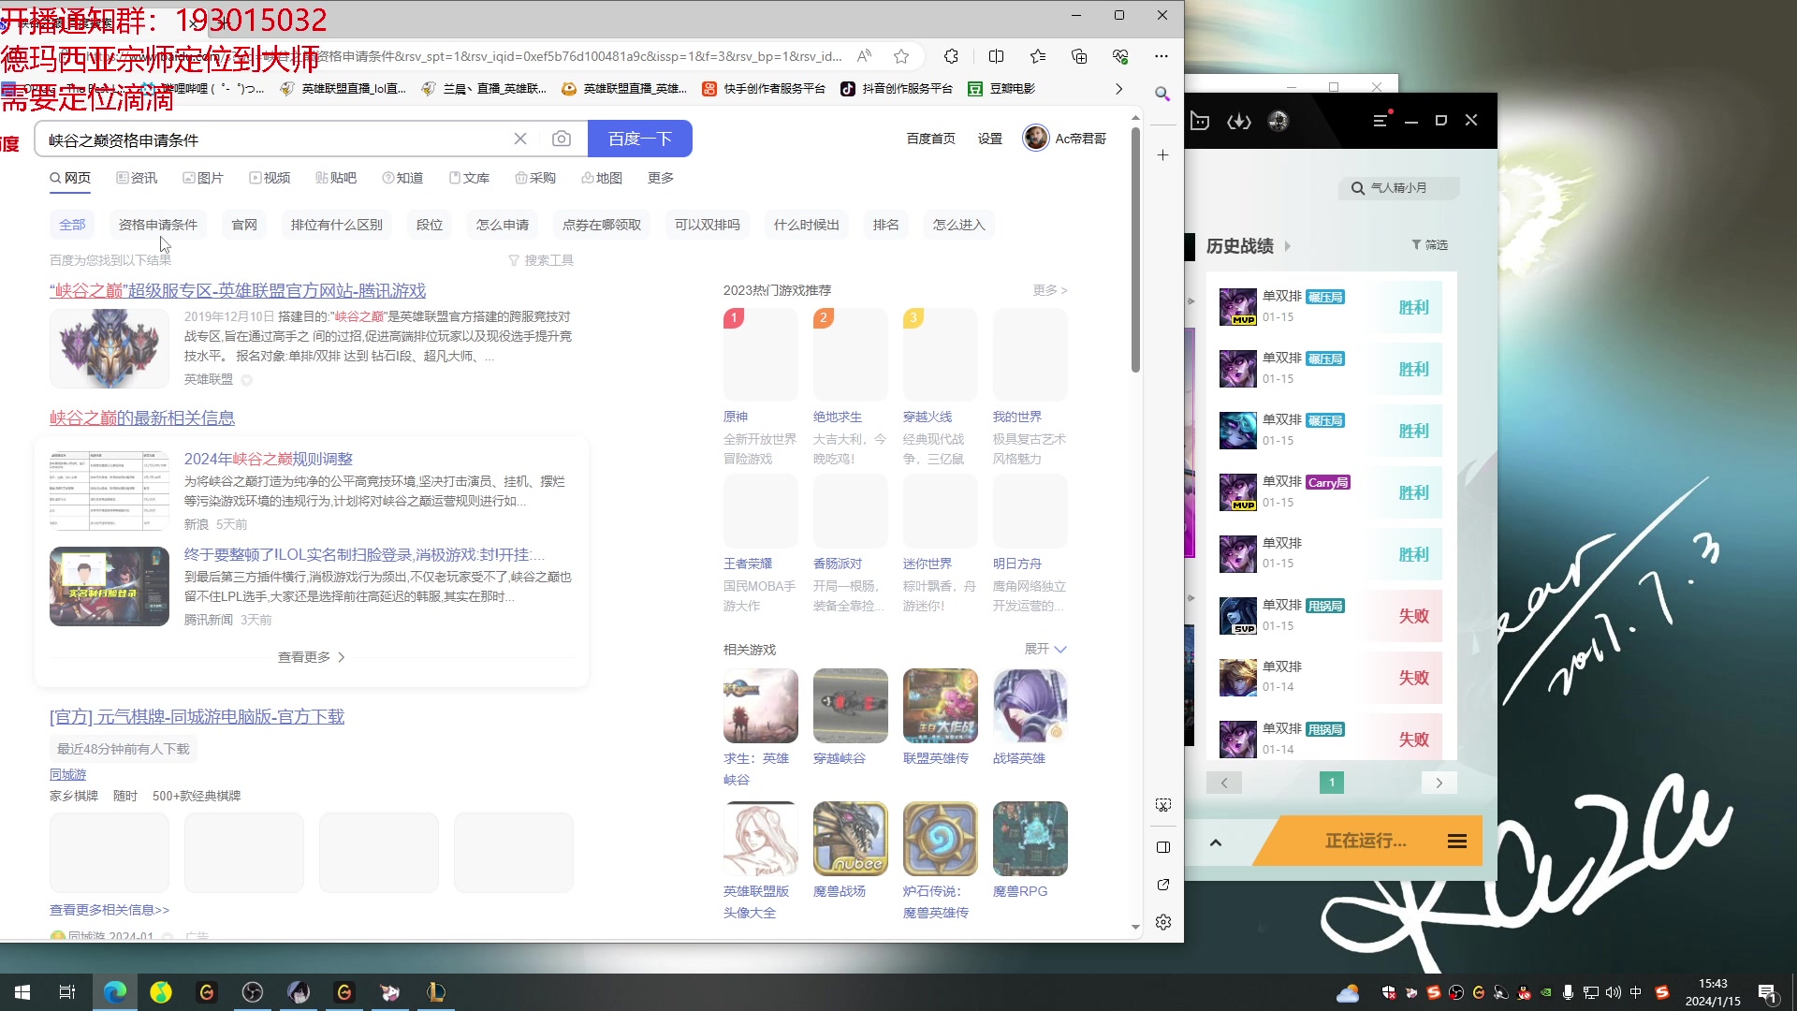Add sidebar app with plus icon

[1162, 155]
